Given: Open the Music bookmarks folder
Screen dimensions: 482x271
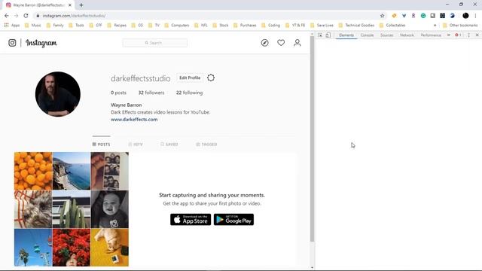Looking at the screenshot, I should (33, 25).
